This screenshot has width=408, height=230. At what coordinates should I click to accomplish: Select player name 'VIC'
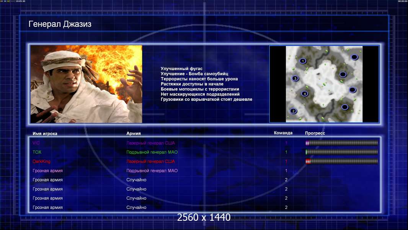[x=36, y=143]
